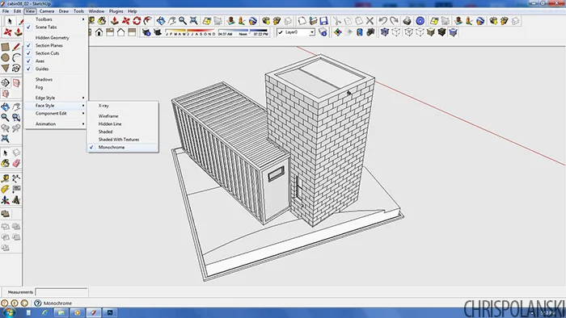Select the Protractor tool in left toolbar
Screen dimensions: 566x318
5,189
